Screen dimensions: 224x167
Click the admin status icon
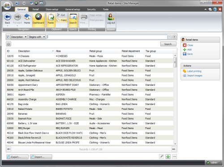(x=208, y=163)
